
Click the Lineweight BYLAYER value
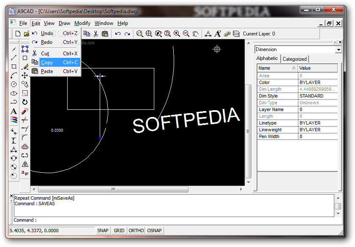pyautogui.click(x=318, y=130)
